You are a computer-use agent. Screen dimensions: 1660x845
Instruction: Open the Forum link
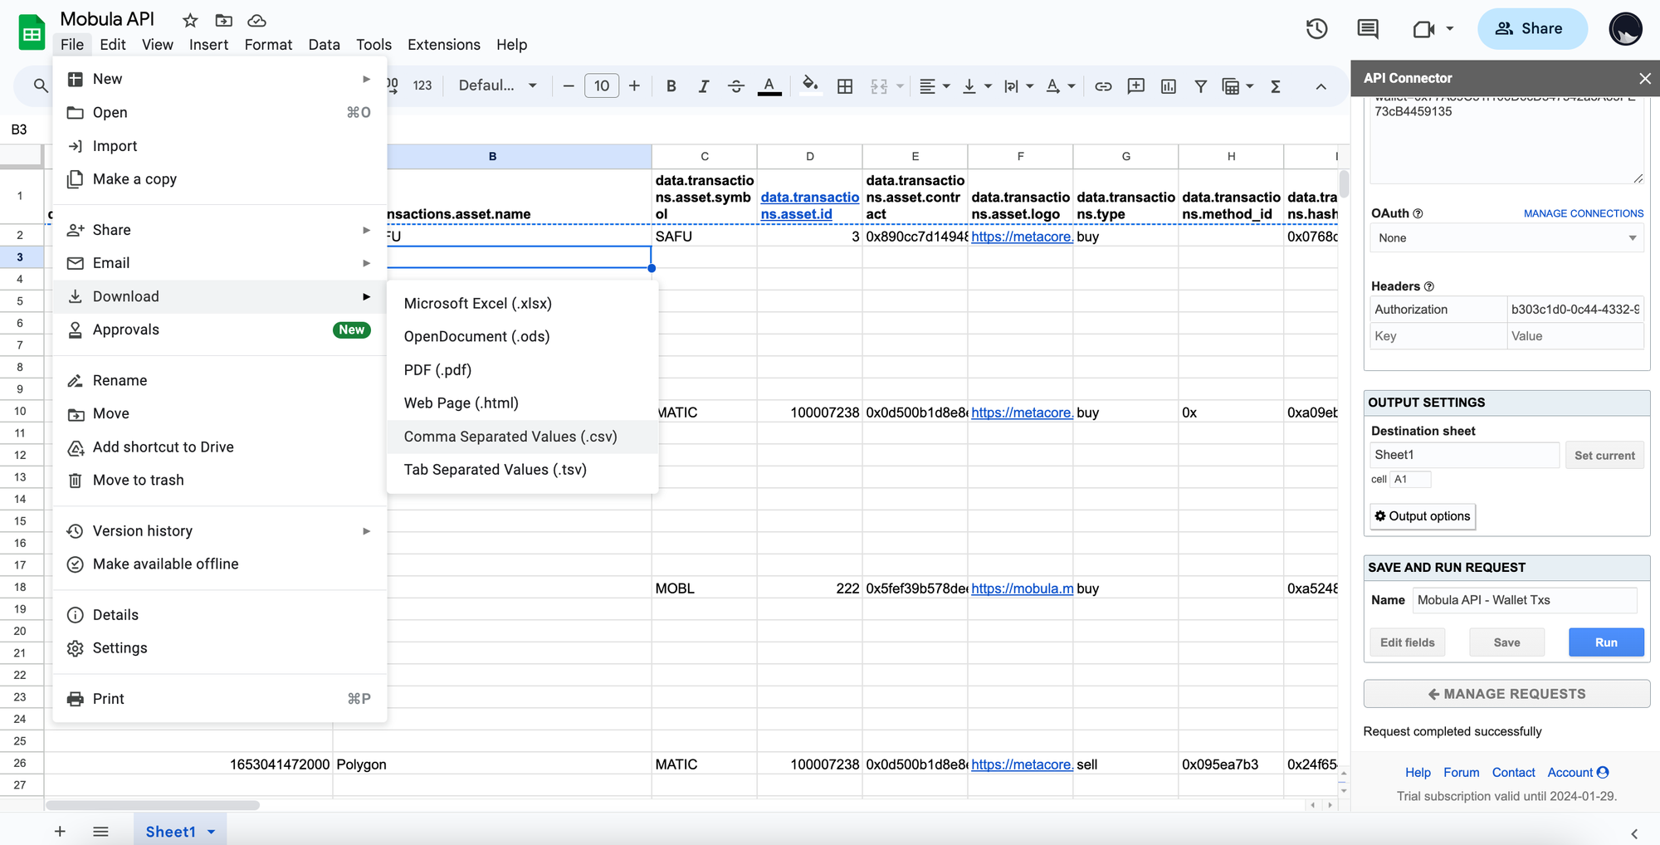[x=1462, y=773]
